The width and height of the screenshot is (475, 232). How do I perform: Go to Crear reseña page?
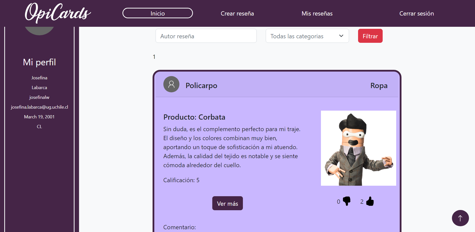point(237,14)
